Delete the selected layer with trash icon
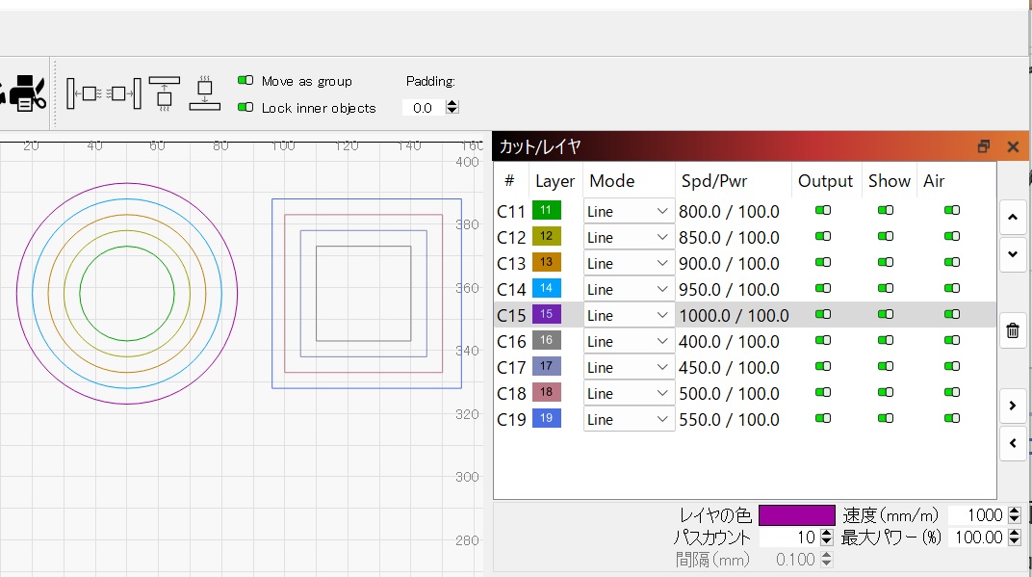1032x577 pixels. pyautogui.click(x=1012, y=331)
